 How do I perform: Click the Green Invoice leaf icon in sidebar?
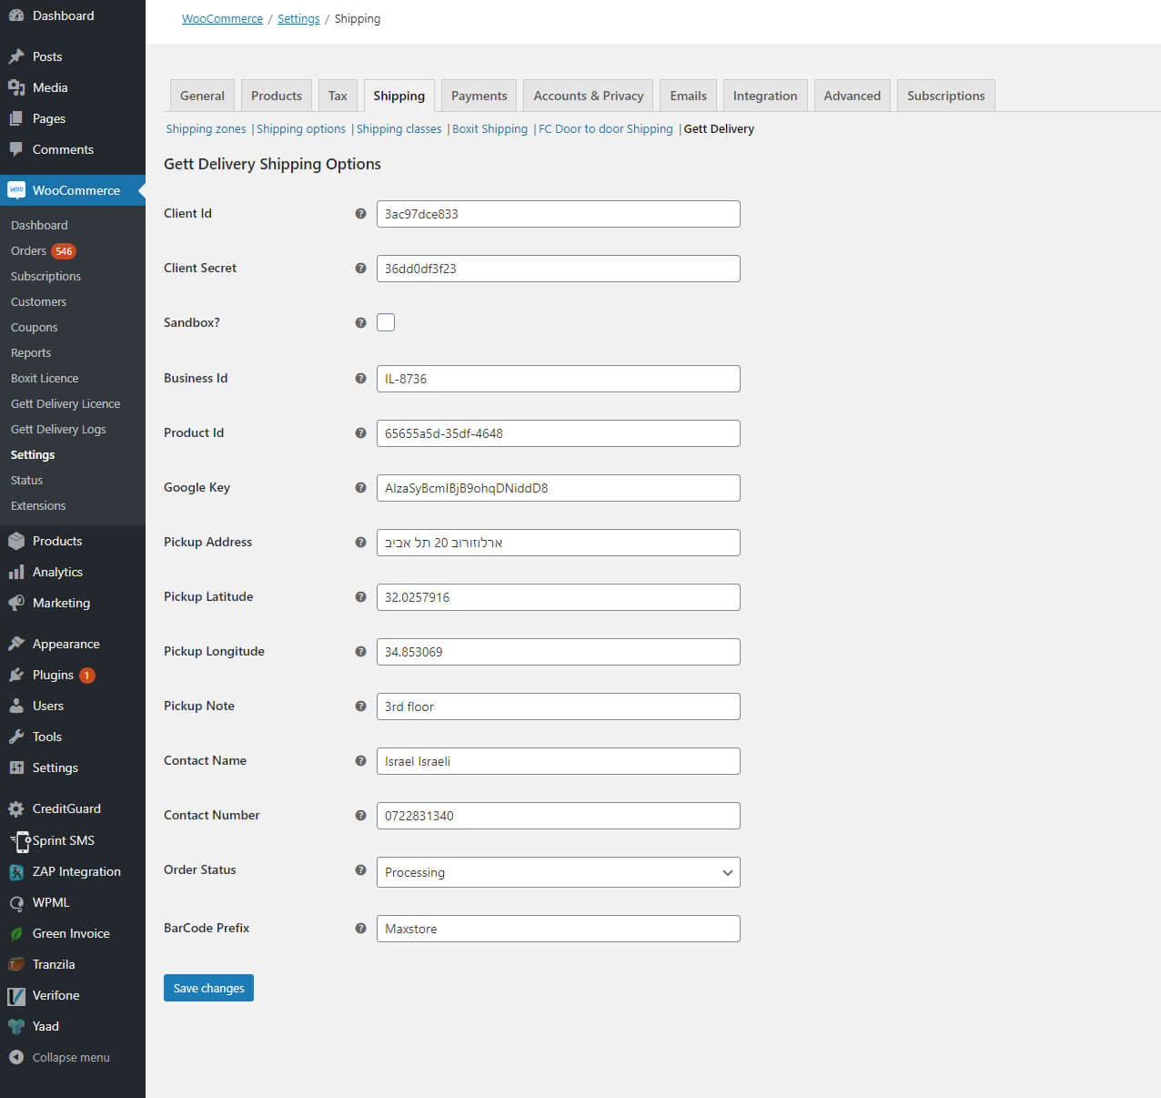[16, 933]
